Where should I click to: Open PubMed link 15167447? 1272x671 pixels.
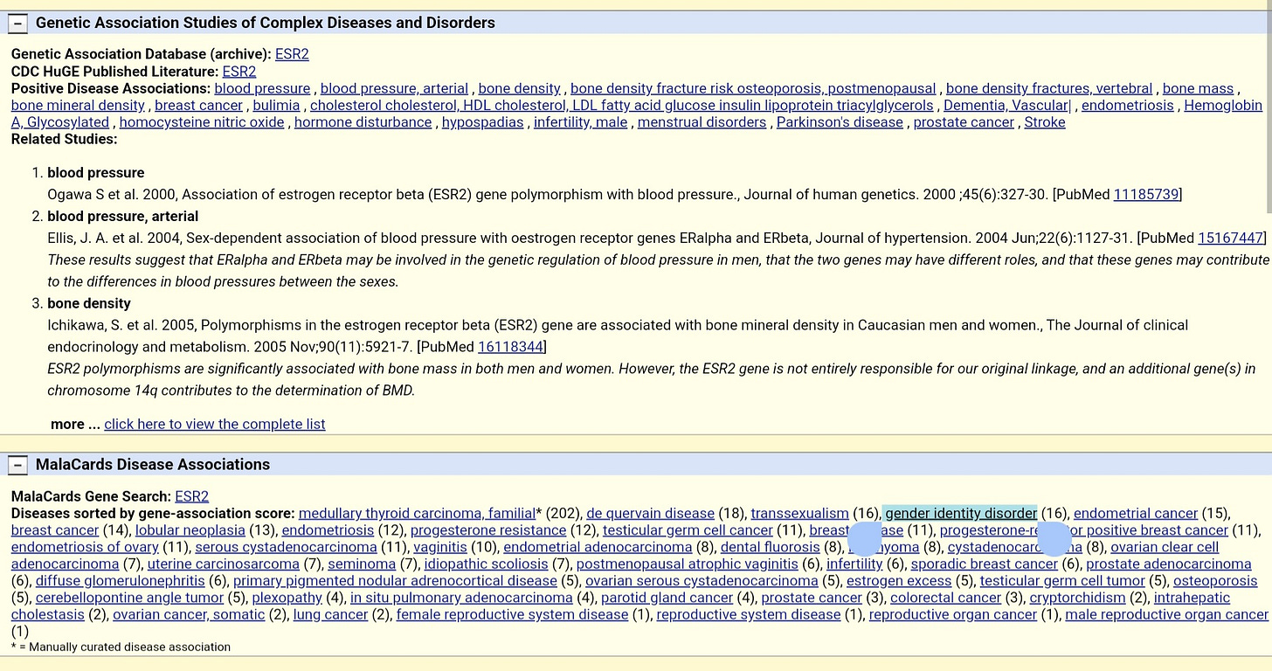(1231, 238)
